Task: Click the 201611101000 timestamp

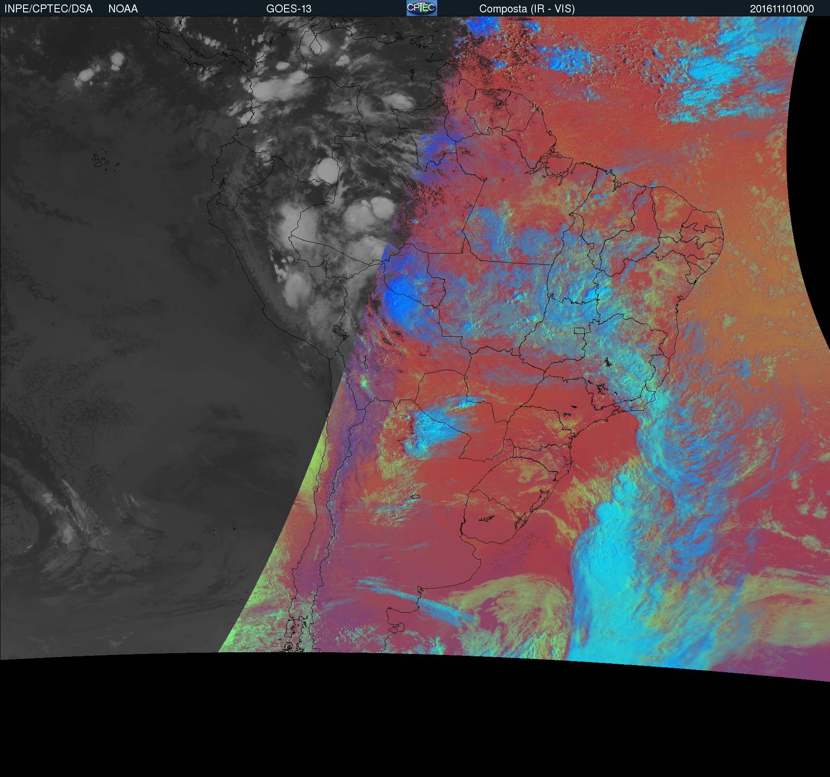Action: tap(782, 9)
